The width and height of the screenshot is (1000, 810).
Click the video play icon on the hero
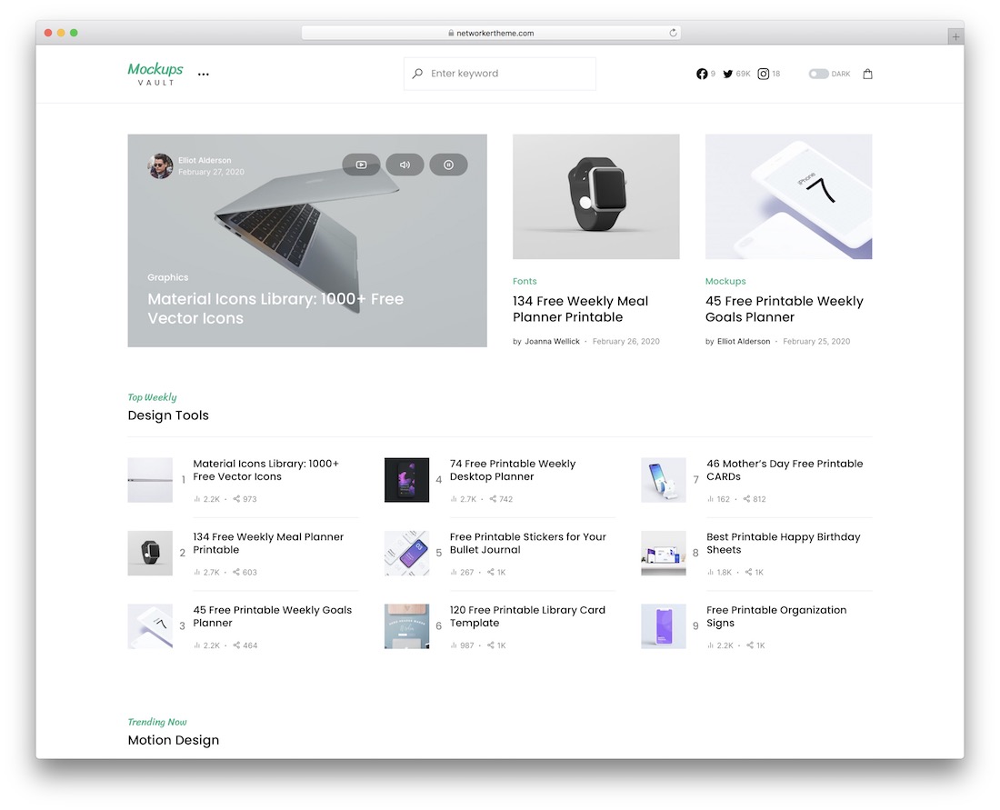click(x=361, y=165)
